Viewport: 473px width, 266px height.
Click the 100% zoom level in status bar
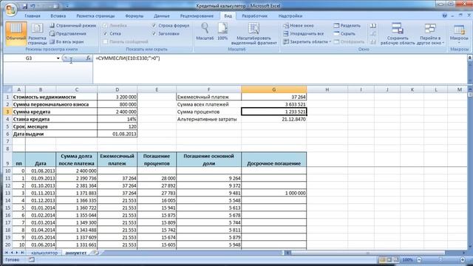(x=407, y=259)
